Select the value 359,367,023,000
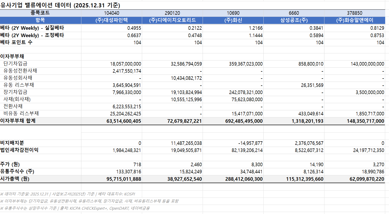This screenshot has width=389, height=214. point(246,64)
